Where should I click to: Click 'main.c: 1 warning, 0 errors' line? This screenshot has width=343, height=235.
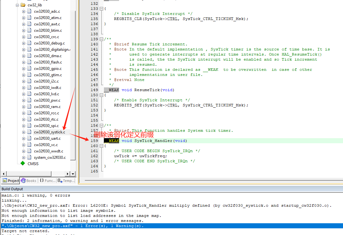click(36, 195)
